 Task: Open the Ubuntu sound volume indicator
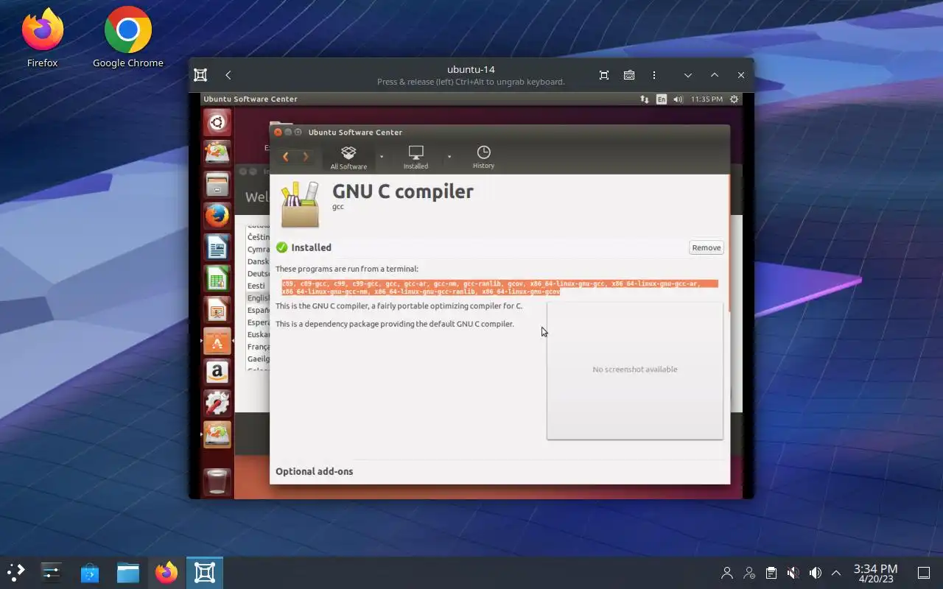tap(678, 99)
